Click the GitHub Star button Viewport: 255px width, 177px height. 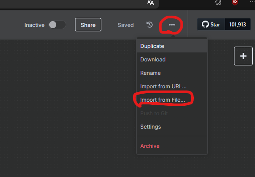(211, 25)
